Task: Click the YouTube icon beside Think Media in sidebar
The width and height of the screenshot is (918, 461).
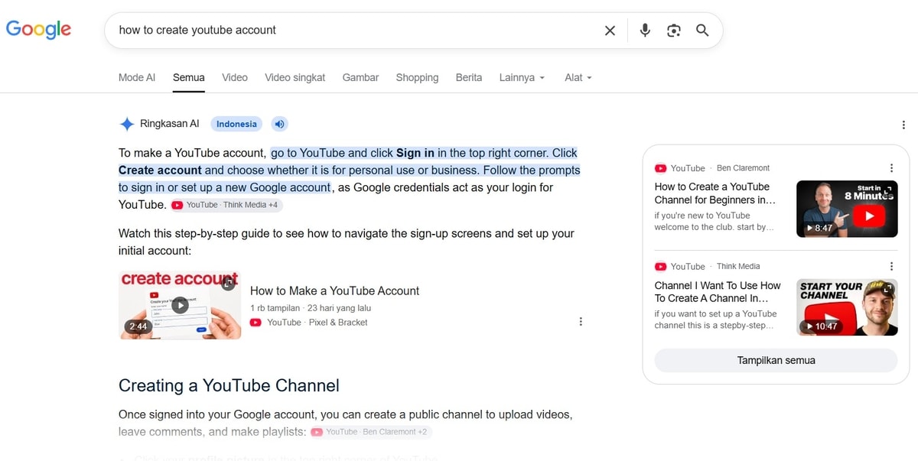Action: (x=660, y=266)
